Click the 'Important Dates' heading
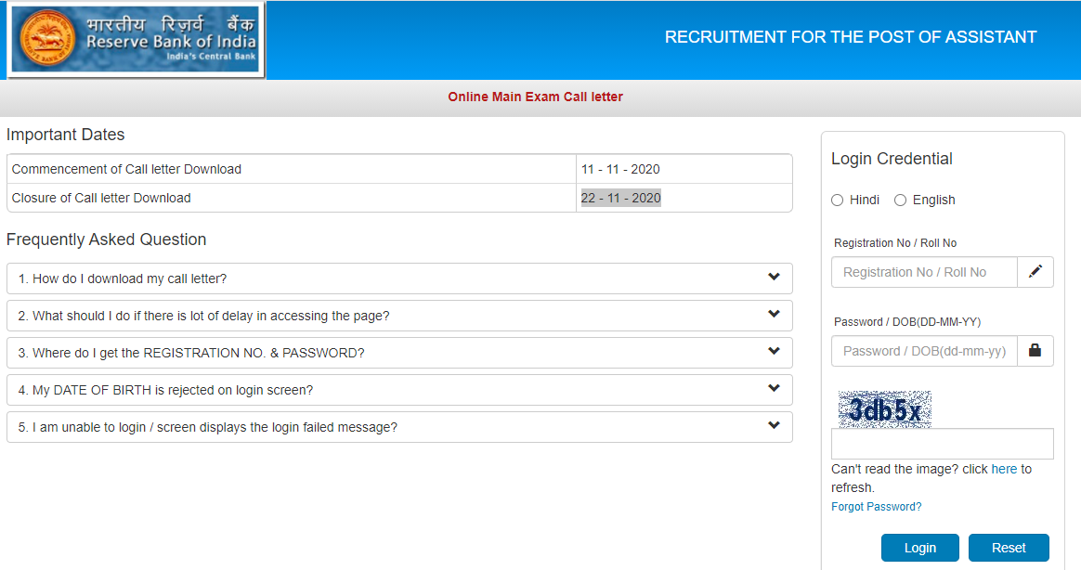The height and width of the screenshot is (570, 1081). (x=66, y=135)
